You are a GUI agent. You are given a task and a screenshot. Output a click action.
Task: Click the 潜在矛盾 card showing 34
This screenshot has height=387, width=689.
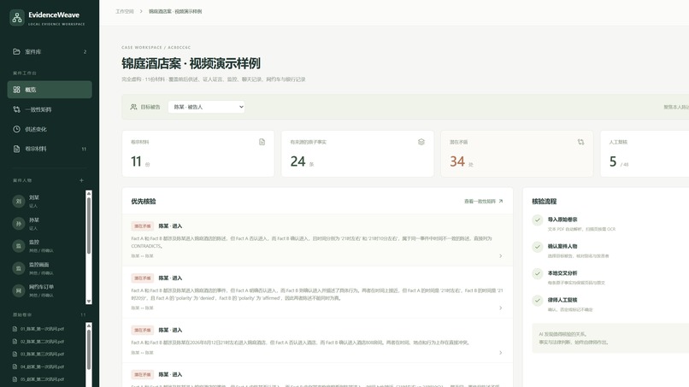[516, 154]
